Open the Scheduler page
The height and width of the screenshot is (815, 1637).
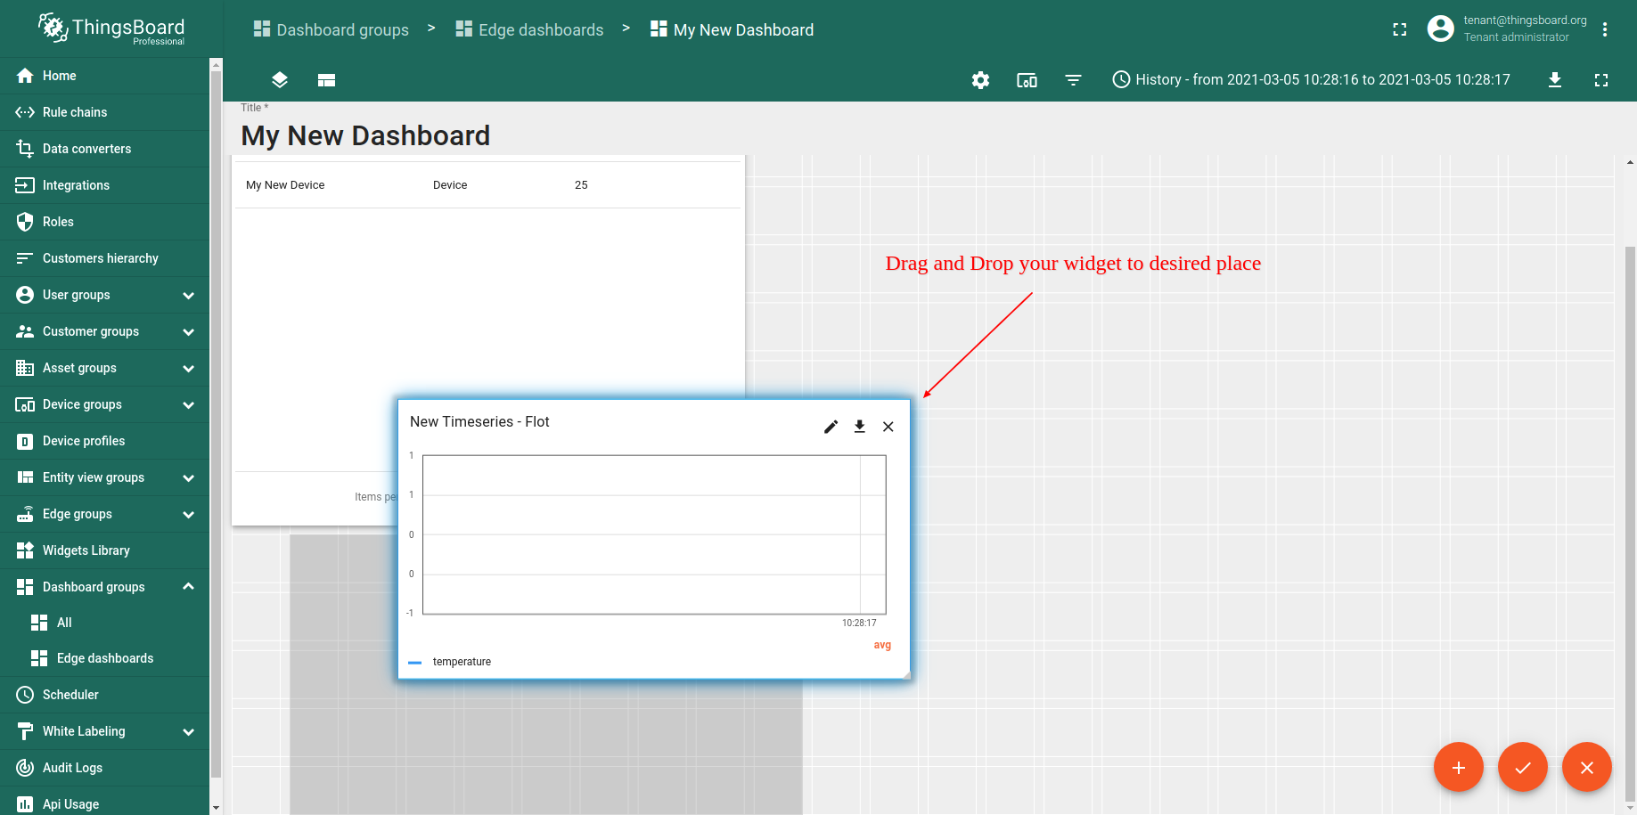(x=104, y=695)
